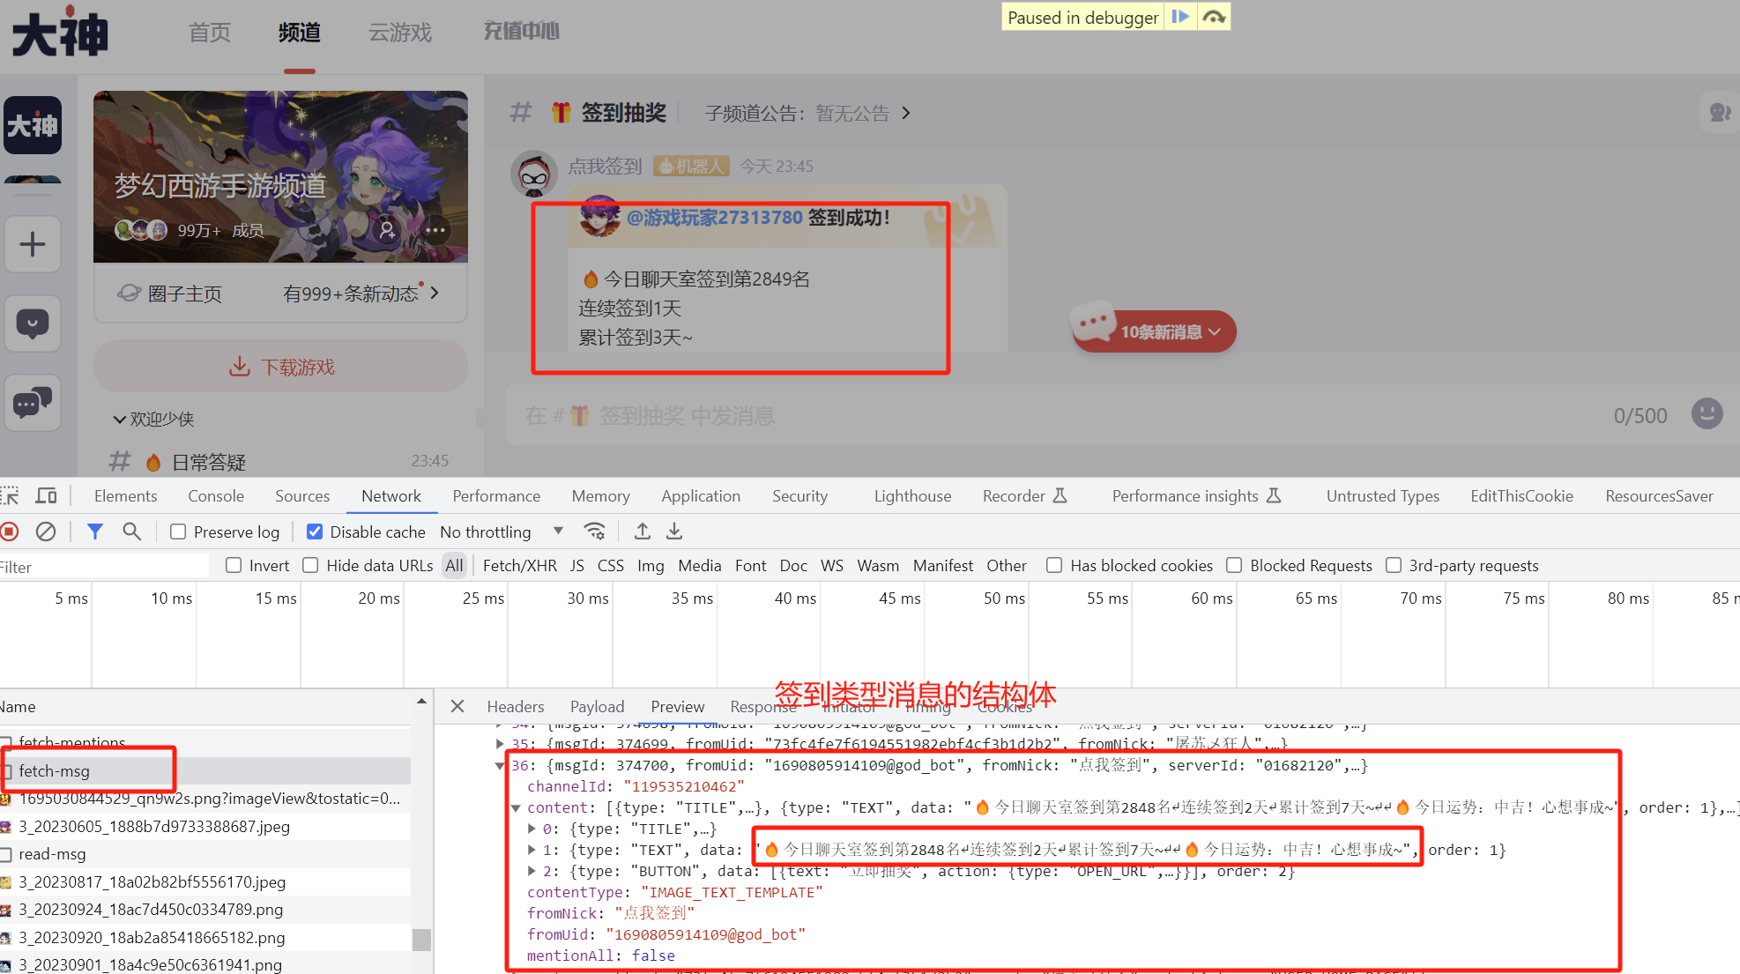Stop recording network log
Viewport: 1740px width, 974px height.
tap(10, 532)
